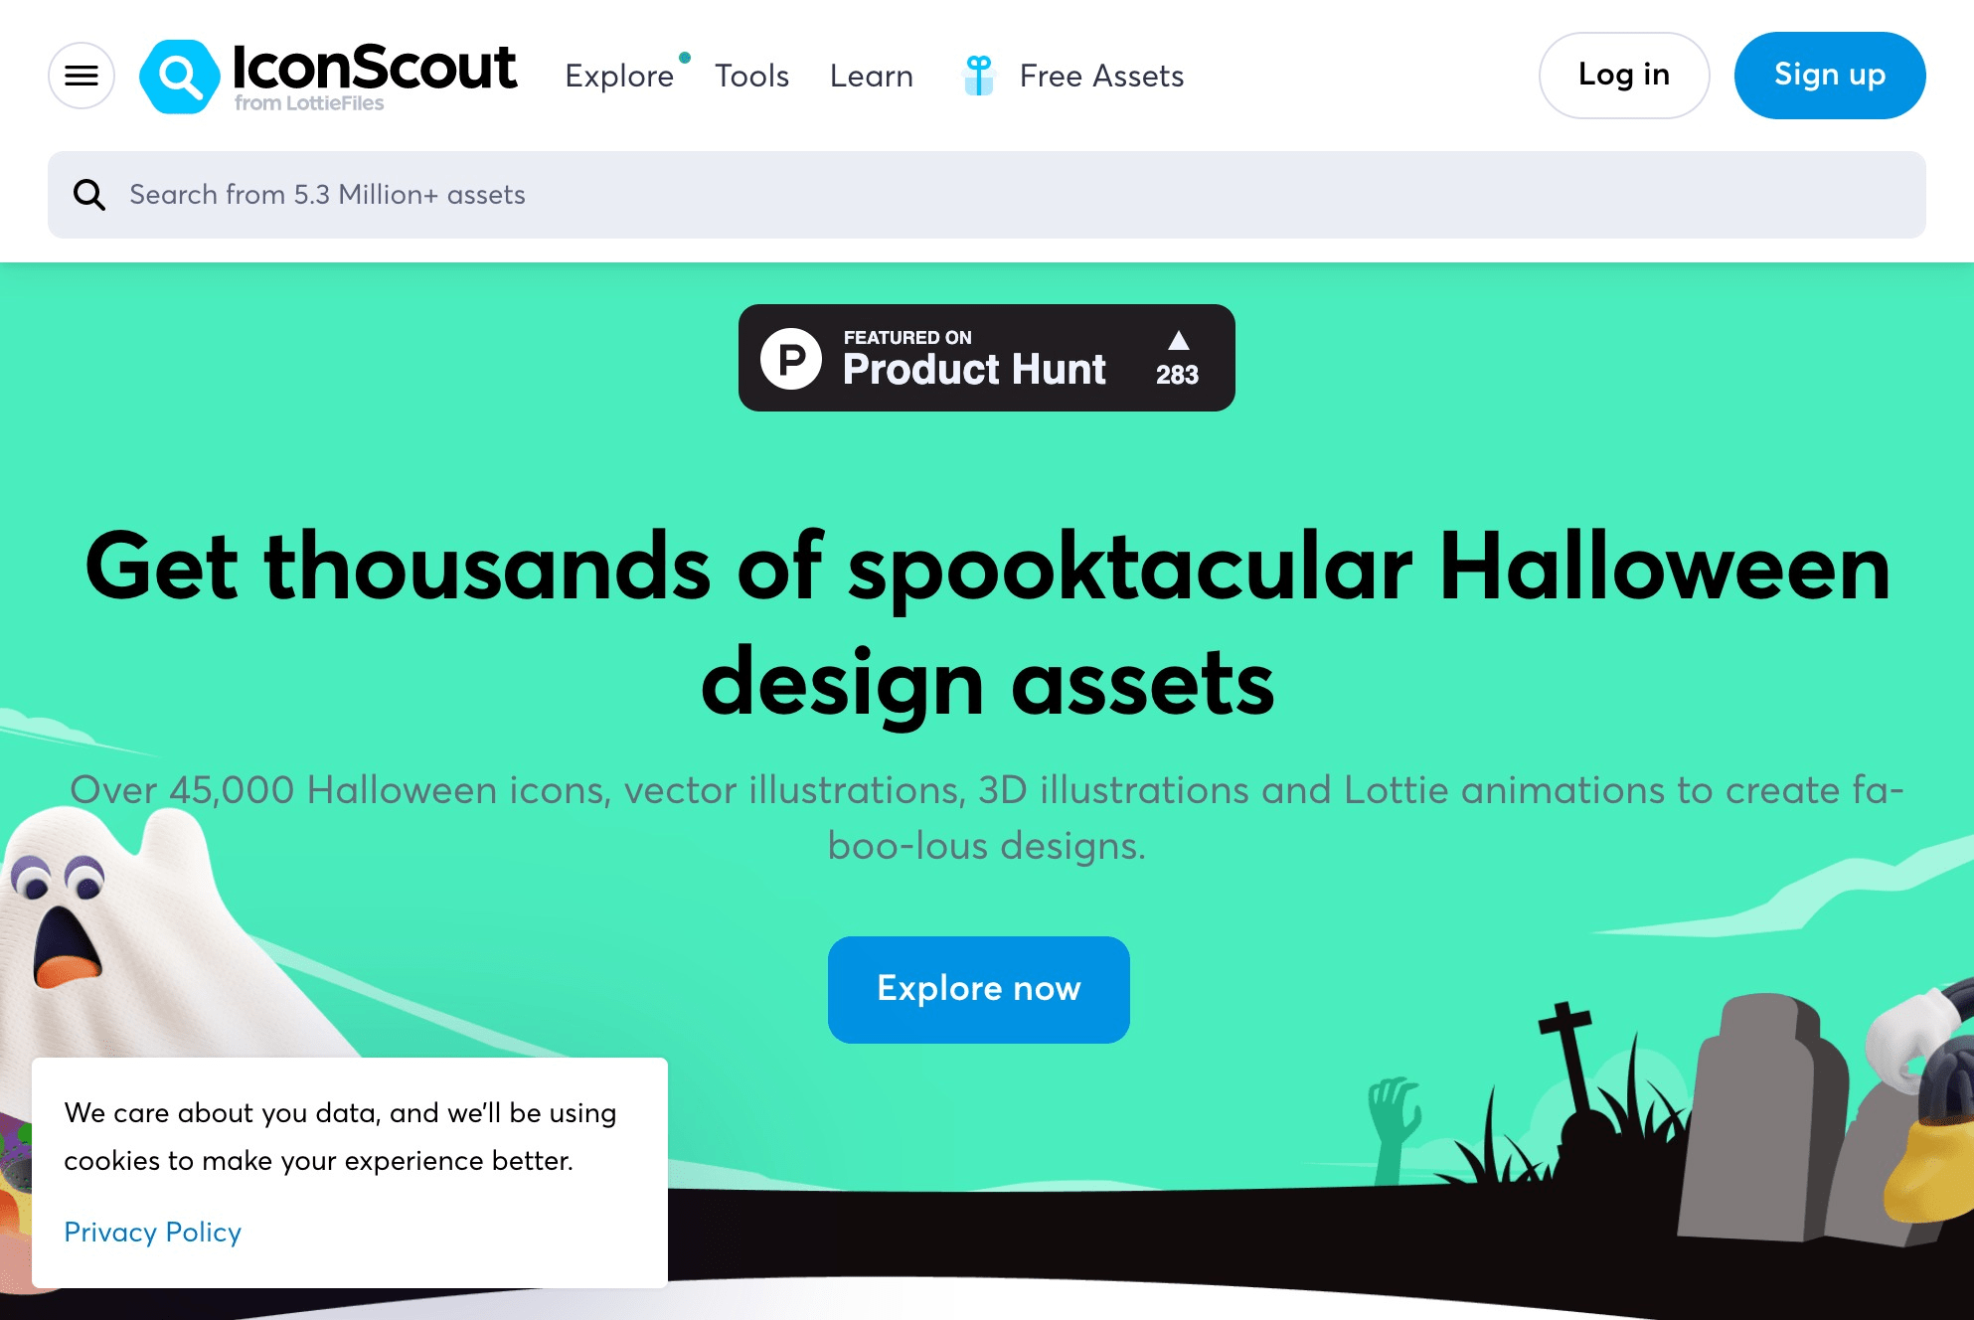1974x1320 pixels.
Task: Select the Learn navigation tab
Action: click(871, 76)
